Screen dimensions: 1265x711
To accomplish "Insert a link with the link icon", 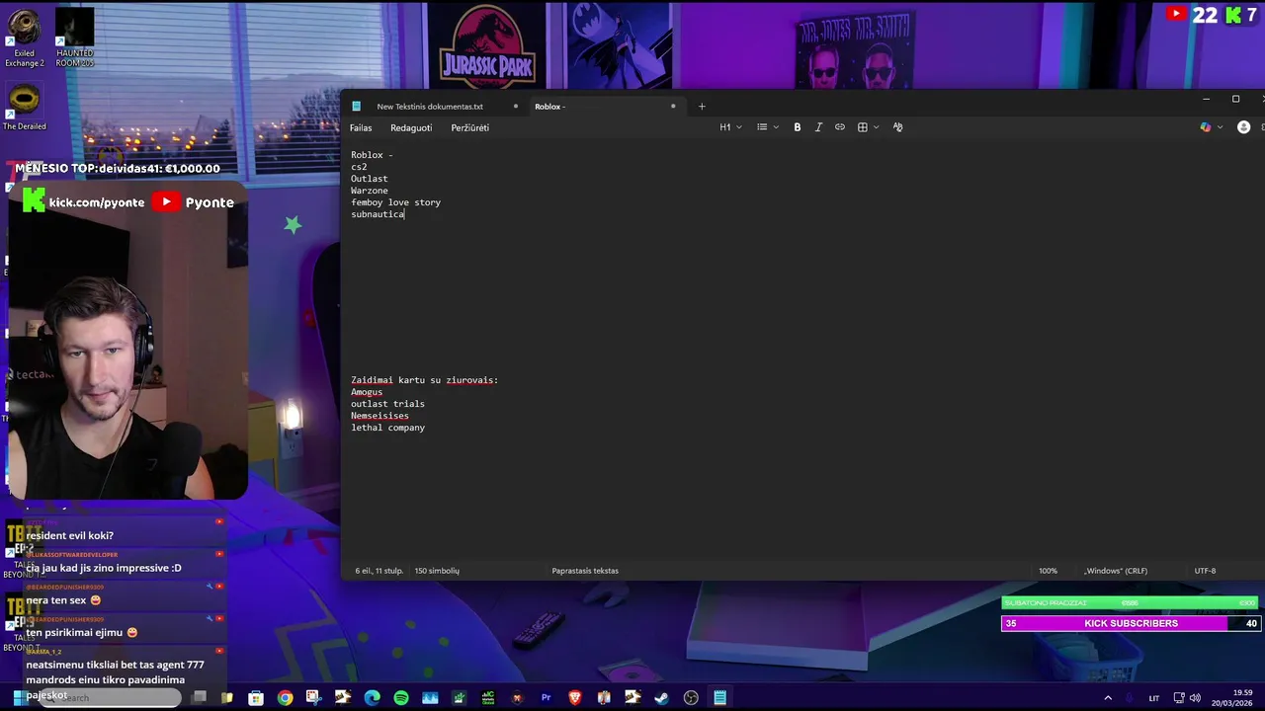I will pyautogui.click(x=840, y=127).
